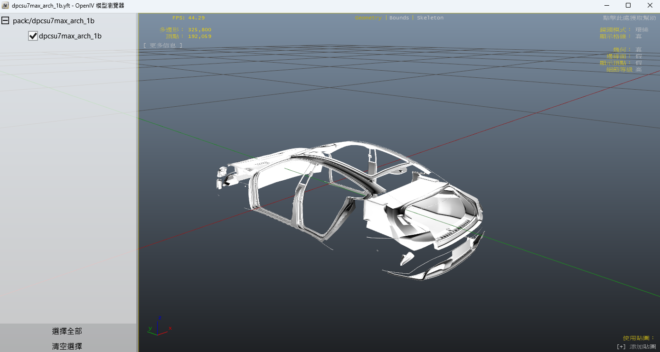Uncheck the dpcsu7max_arch_1b model checkbox

pyautogui.click(x=33, y=36)
